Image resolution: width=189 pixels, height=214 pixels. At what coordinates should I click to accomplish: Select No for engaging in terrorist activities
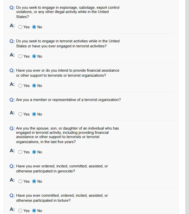point(34,56)
